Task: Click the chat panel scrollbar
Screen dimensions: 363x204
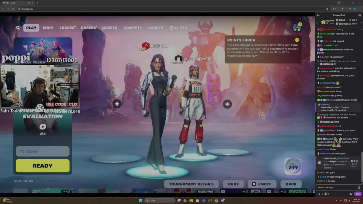Action: pos(362,167)
